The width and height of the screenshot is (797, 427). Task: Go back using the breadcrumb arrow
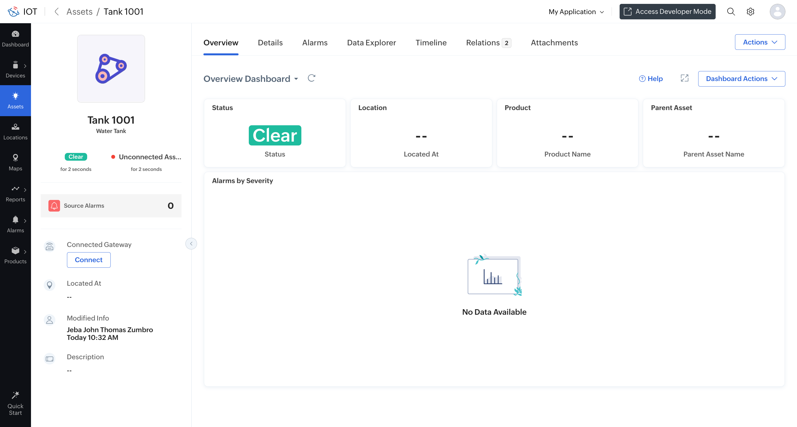[57, 11]
